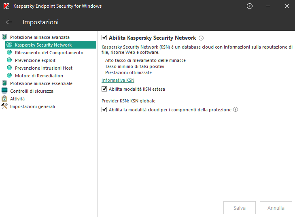Open Rilevamento del Comportamento settings

click(49, 53)
